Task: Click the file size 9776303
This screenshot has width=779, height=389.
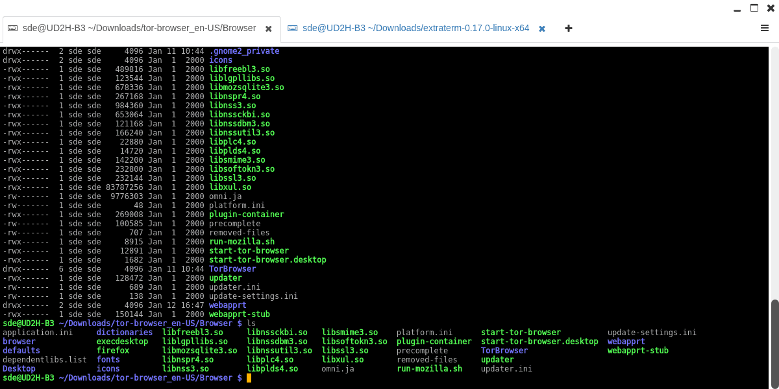Action: point(127,196)
